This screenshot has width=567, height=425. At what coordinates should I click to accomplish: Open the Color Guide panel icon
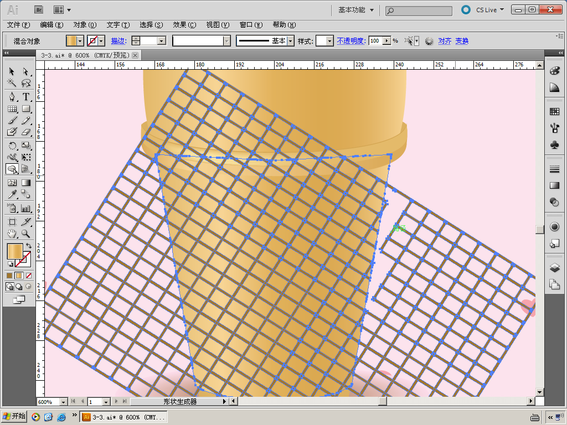pos(554,87)
